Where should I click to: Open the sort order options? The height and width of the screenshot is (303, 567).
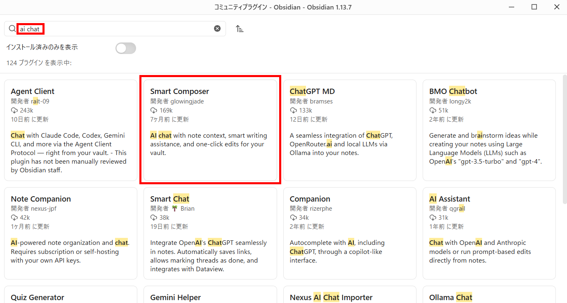(x=240, y=28)
